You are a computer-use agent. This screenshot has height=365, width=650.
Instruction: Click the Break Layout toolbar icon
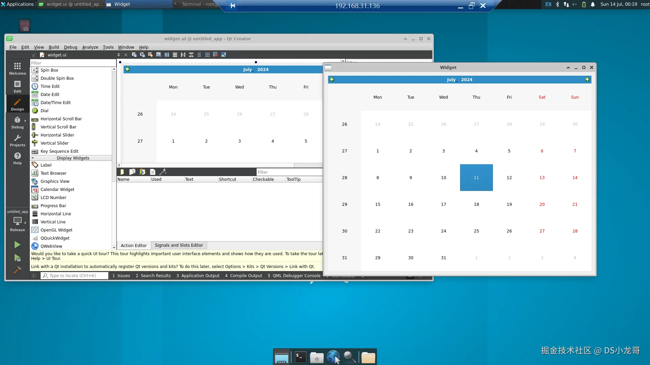(215, 55)
